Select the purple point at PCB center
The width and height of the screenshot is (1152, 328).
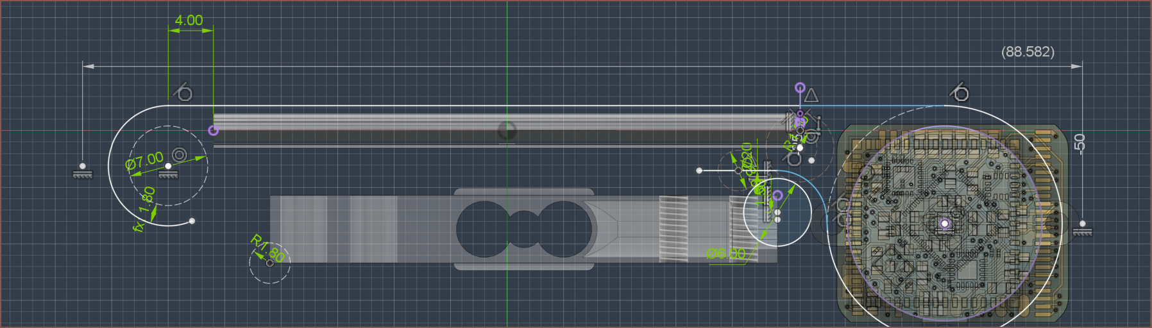tap(944, 224)
